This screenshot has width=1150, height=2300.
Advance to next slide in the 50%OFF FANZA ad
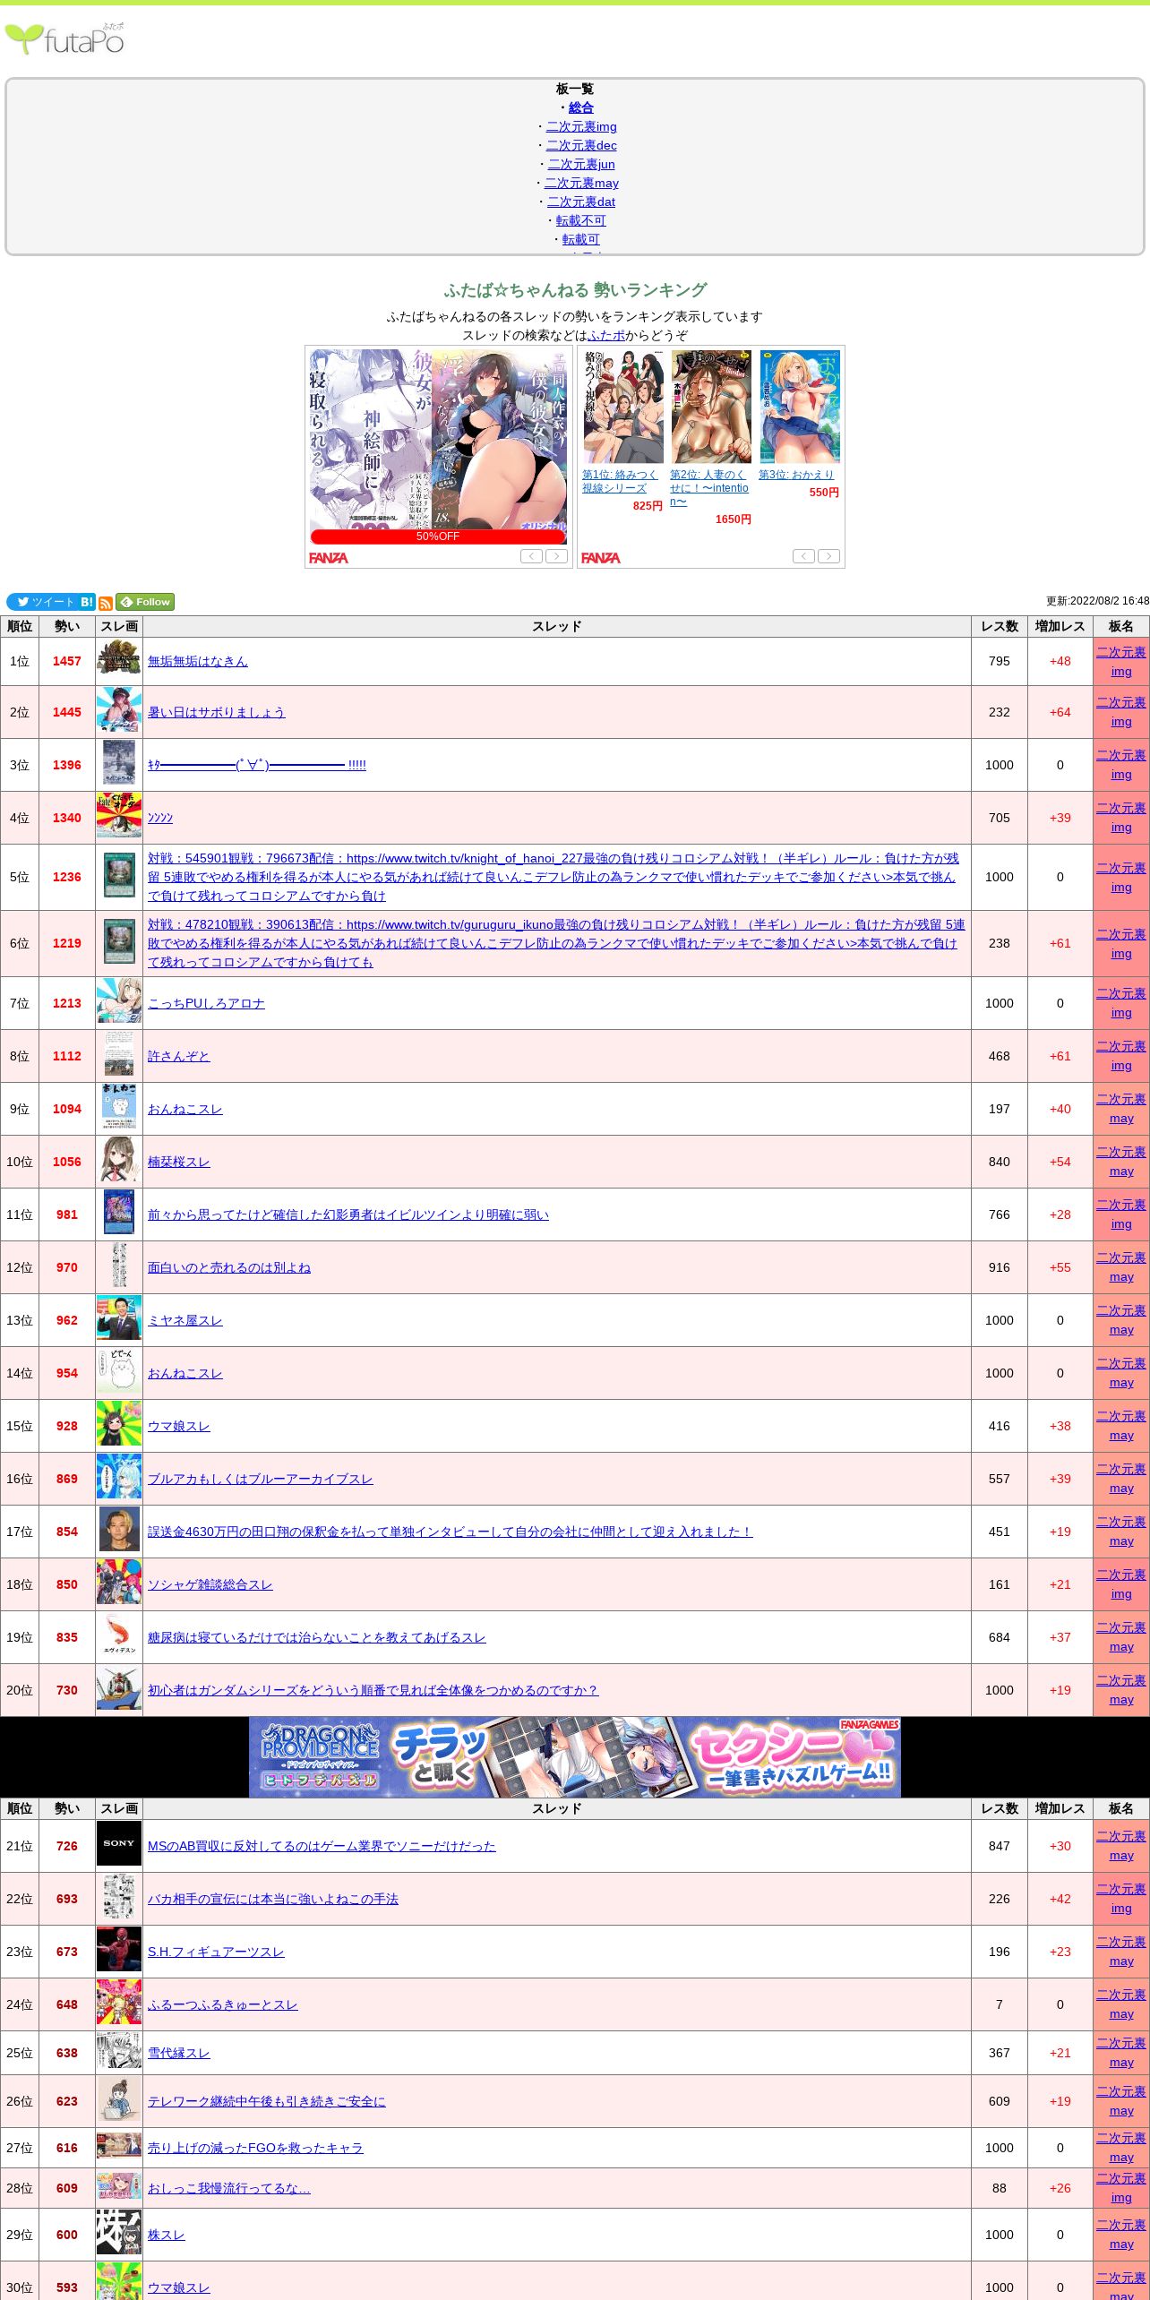click(x=556, y=556)
